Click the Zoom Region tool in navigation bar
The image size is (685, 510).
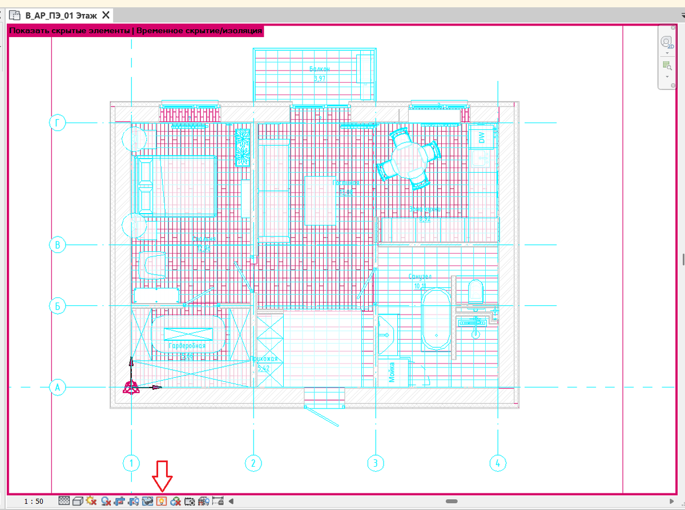pyautogui.click(x=667, y=65)
